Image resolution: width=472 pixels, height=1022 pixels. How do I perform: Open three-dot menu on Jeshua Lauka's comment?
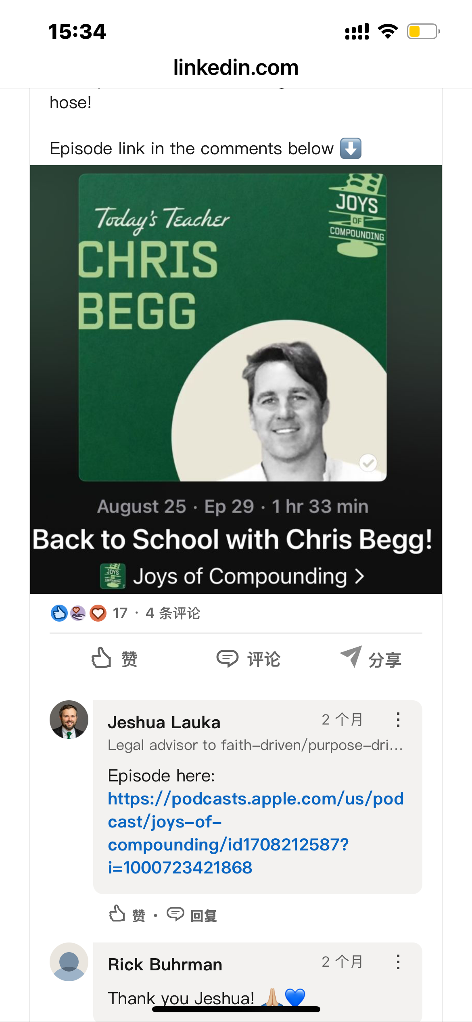point(398,720)
